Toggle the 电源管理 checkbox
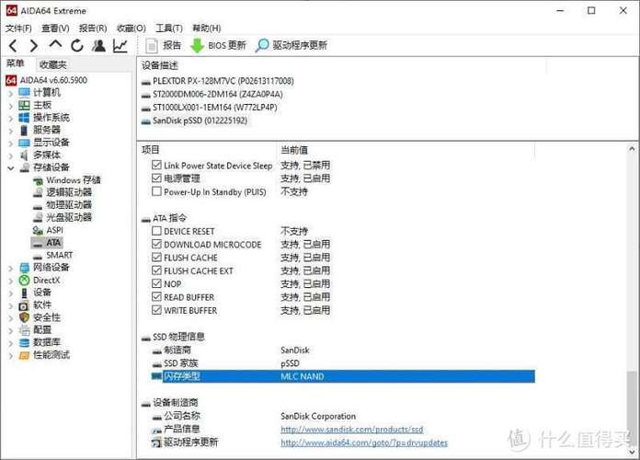Viewport: 640px width, 460px height. (156, 178)
